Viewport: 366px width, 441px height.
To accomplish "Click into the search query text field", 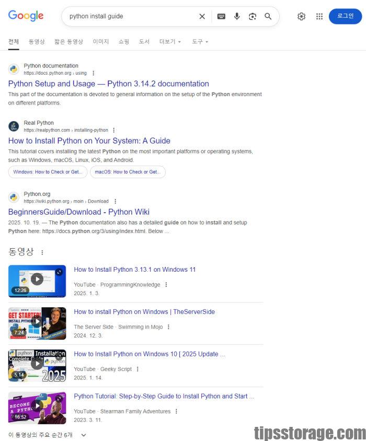I will [x=131, y=16].
